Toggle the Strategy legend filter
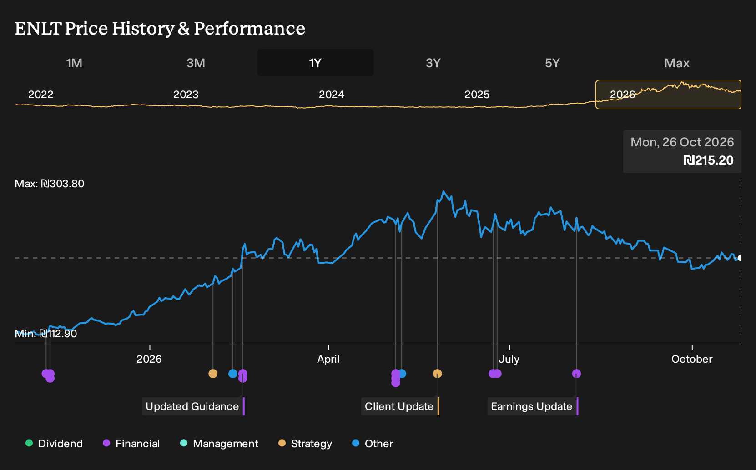756x470 pixels. tap(305, 444)
